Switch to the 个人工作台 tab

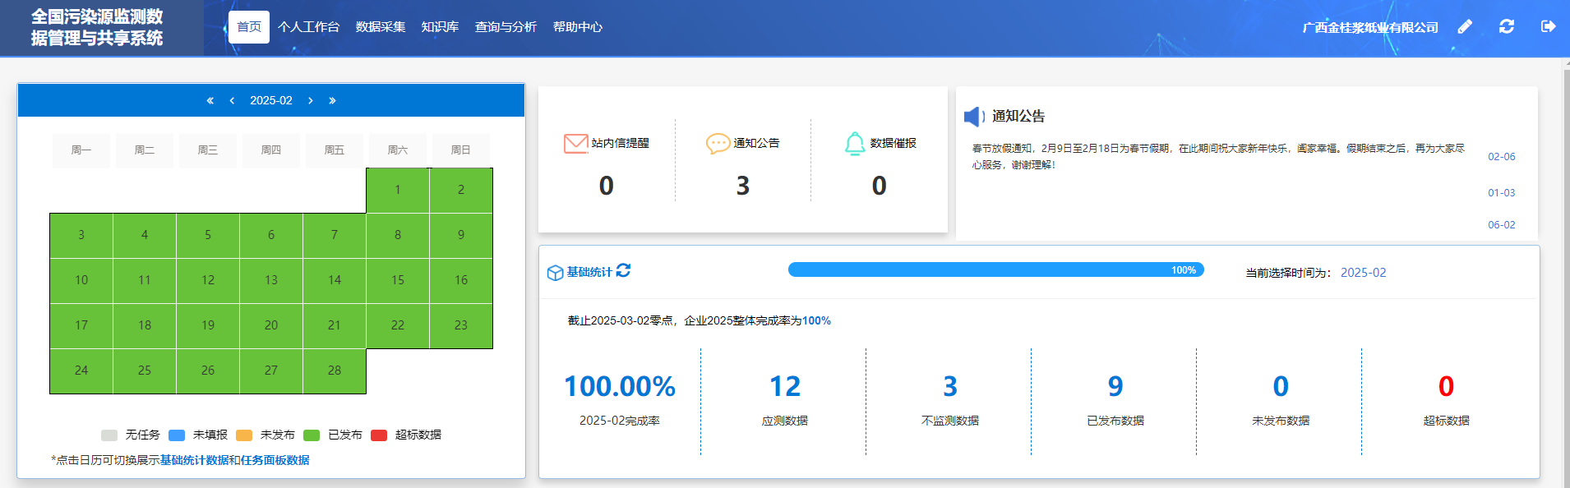click(x=308, y=27)
